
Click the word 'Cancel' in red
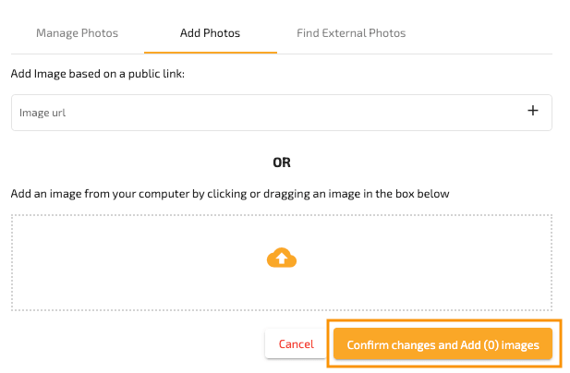tap(296, 344)
